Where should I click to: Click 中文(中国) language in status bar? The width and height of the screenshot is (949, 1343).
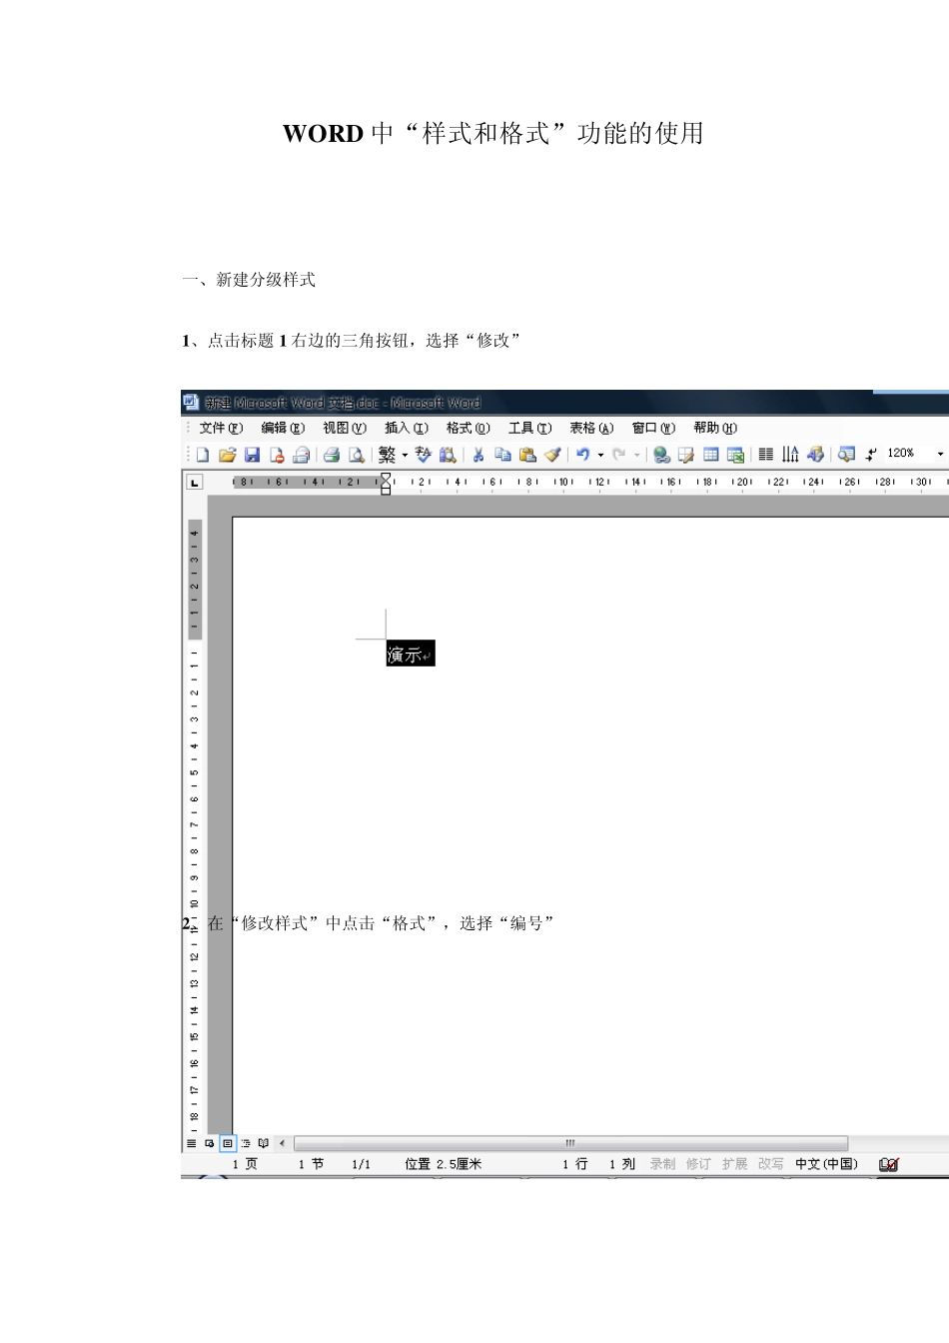(826, 1164)
